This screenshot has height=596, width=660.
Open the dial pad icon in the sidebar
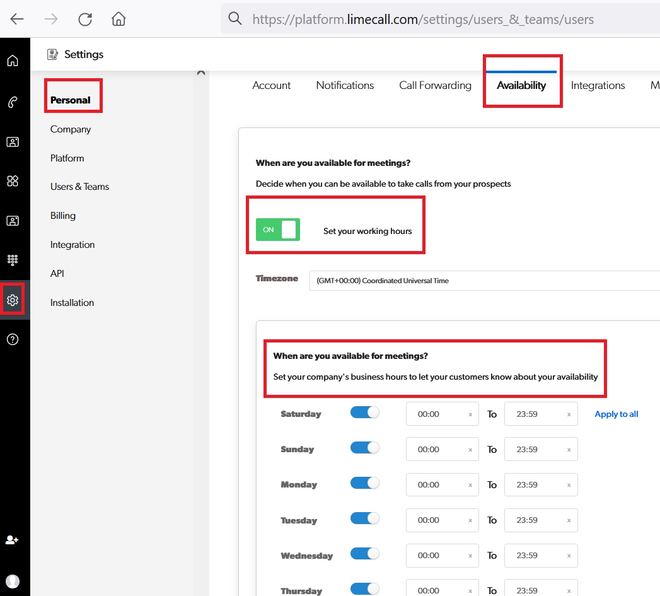tap(13, 260)
